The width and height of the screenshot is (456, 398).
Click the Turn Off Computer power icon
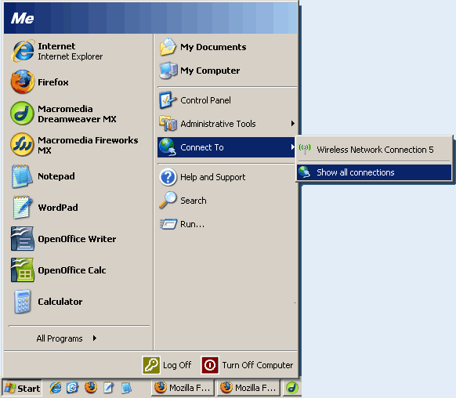[210, 365]
